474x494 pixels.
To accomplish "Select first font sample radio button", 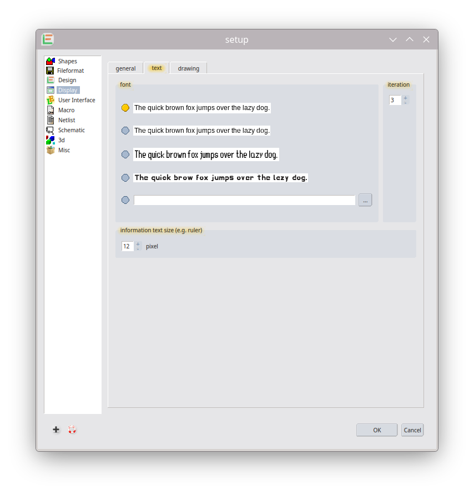I will [125, 108].
